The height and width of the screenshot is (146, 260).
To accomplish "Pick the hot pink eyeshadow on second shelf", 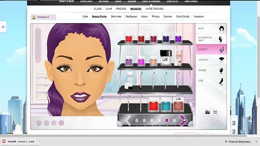I will click(x=141, y=61).
